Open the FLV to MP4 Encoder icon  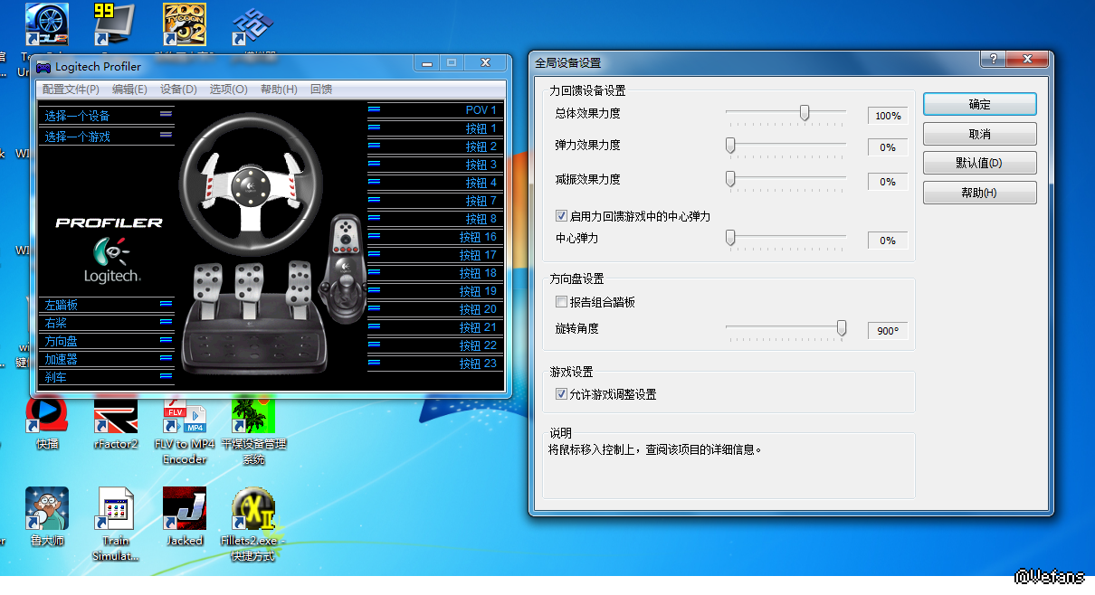[x=185, y=418]
